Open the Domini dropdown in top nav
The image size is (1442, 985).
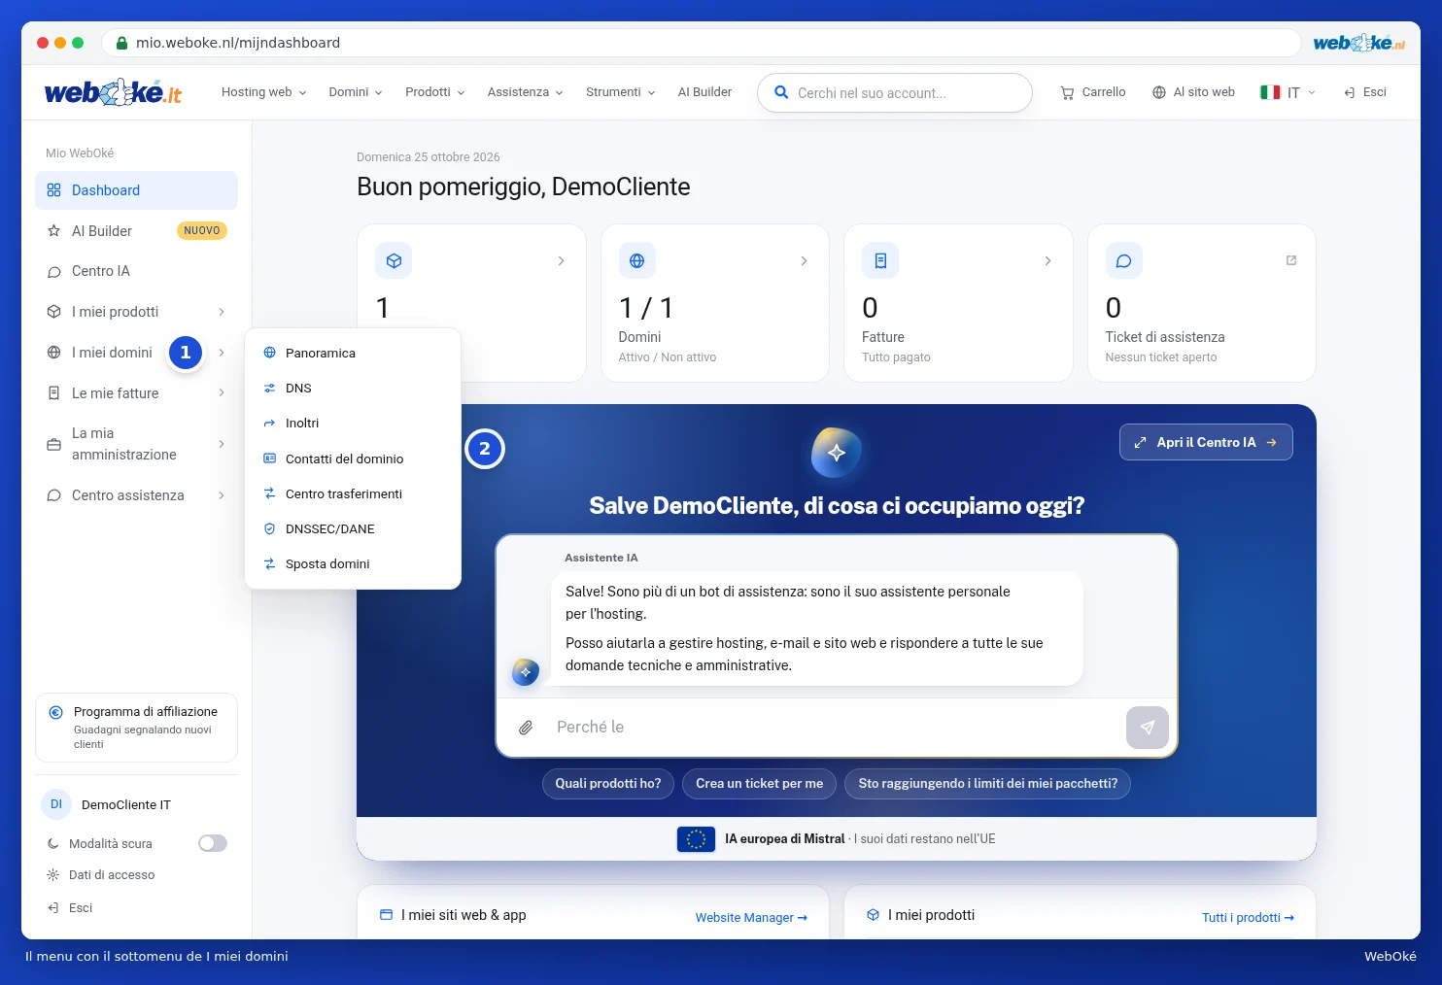click(356, 92)
